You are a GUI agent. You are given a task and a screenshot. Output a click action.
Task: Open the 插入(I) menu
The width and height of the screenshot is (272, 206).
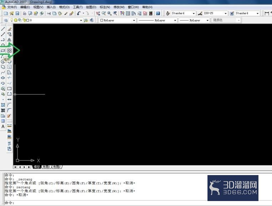click(51, 7)
